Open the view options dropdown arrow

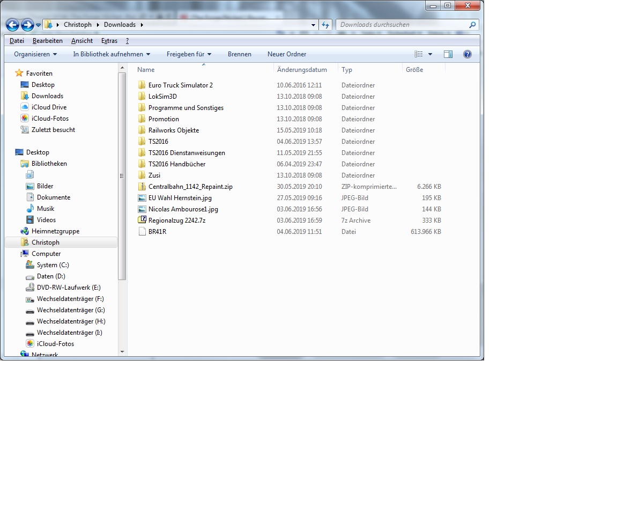point(430,54)
